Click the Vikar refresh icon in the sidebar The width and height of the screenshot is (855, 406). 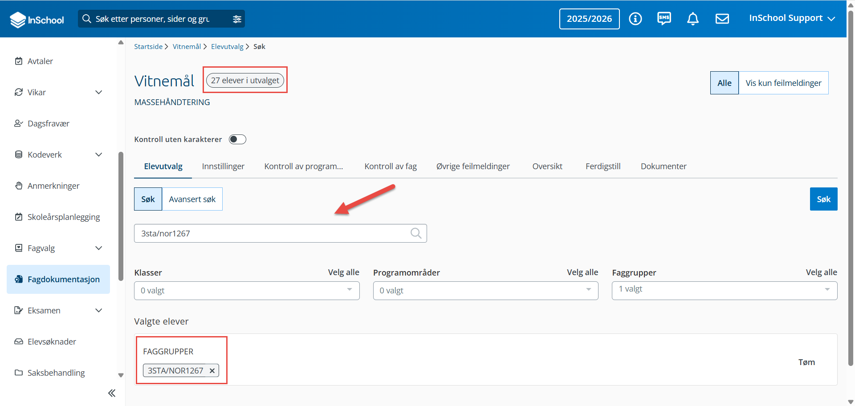tap(19, 92)
